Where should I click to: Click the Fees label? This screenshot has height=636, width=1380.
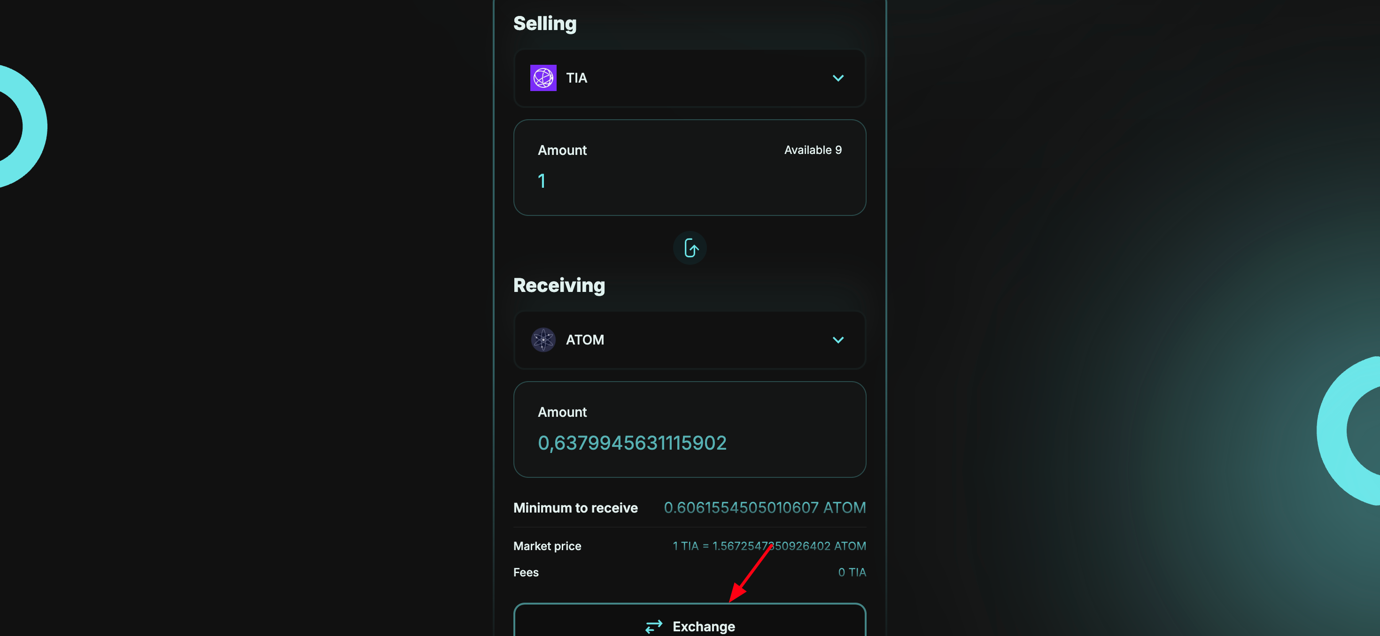click(x=526, y=572)
